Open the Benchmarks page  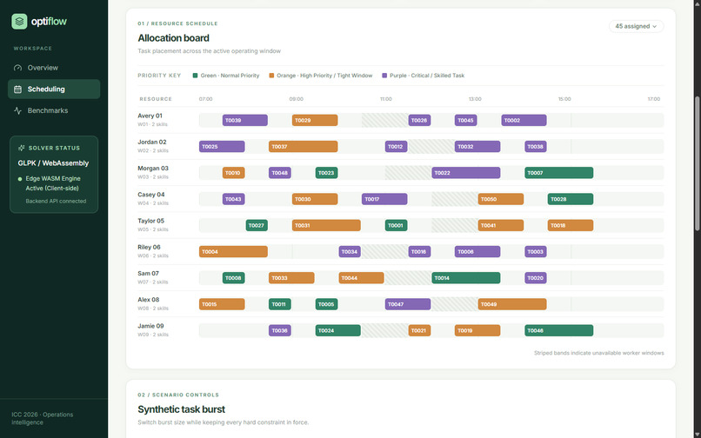54,110
